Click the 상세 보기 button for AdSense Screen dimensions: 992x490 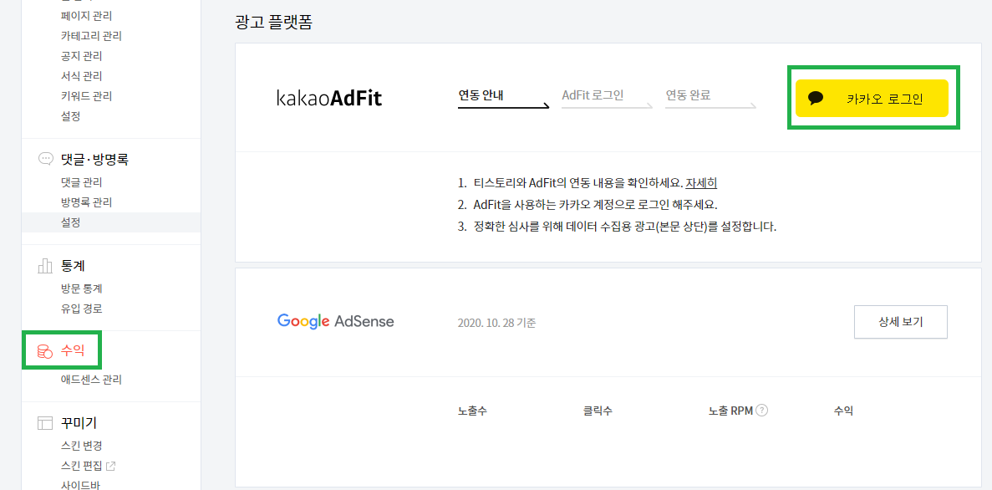click(901, 322)
